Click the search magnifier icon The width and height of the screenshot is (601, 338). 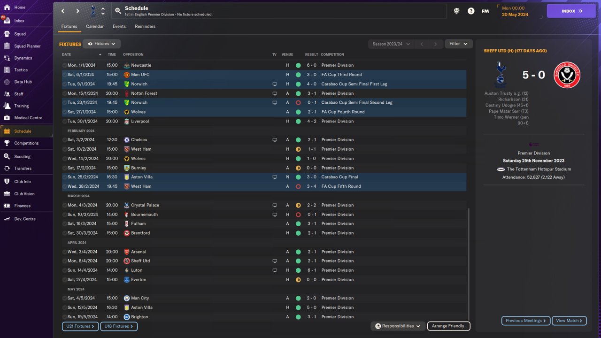coord(118,11)
